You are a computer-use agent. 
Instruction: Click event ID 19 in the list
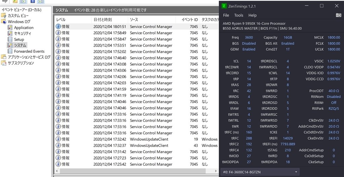(x=196, y=139)
